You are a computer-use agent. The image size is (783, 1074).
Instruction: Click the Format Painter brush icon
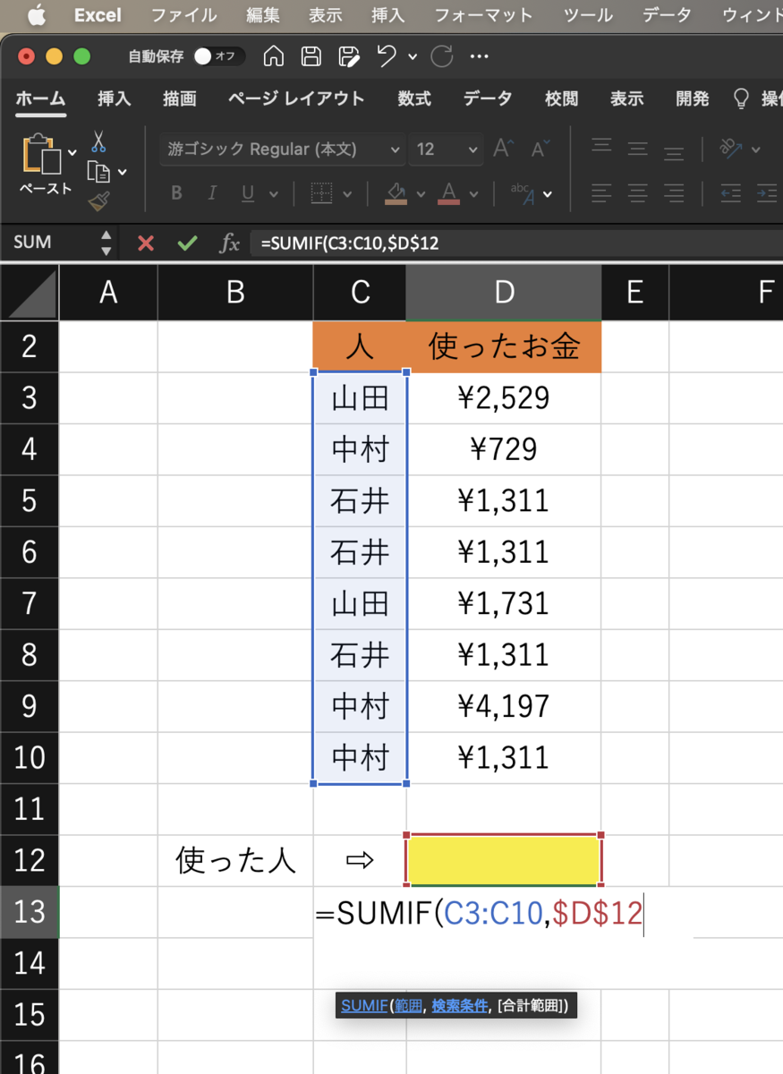point(98,201)
